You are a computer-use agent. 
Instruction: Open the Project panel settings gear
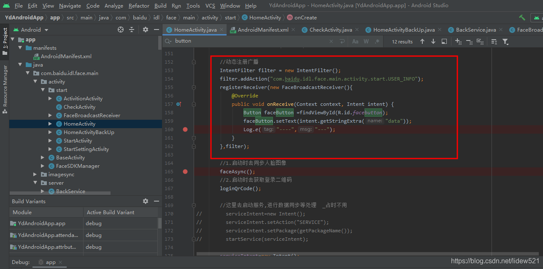146,30
